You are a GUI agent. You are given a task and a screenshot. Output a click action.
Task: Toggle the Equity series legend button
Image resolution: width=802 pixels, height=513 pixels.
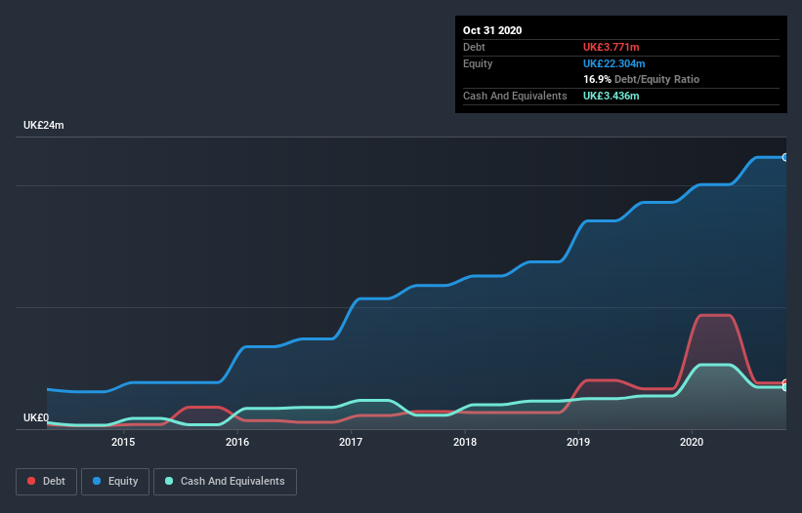(115, 482)
